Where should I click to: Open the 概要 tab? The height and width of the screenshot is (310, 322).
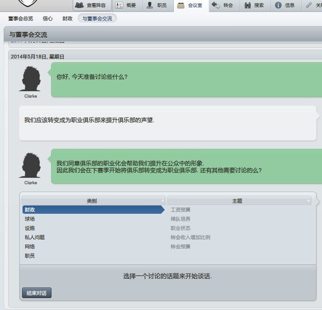(x=127, y=6)
